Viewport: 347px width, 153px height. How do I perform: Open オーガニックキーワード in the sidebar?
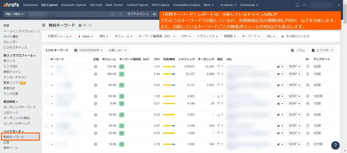point(20,107)
